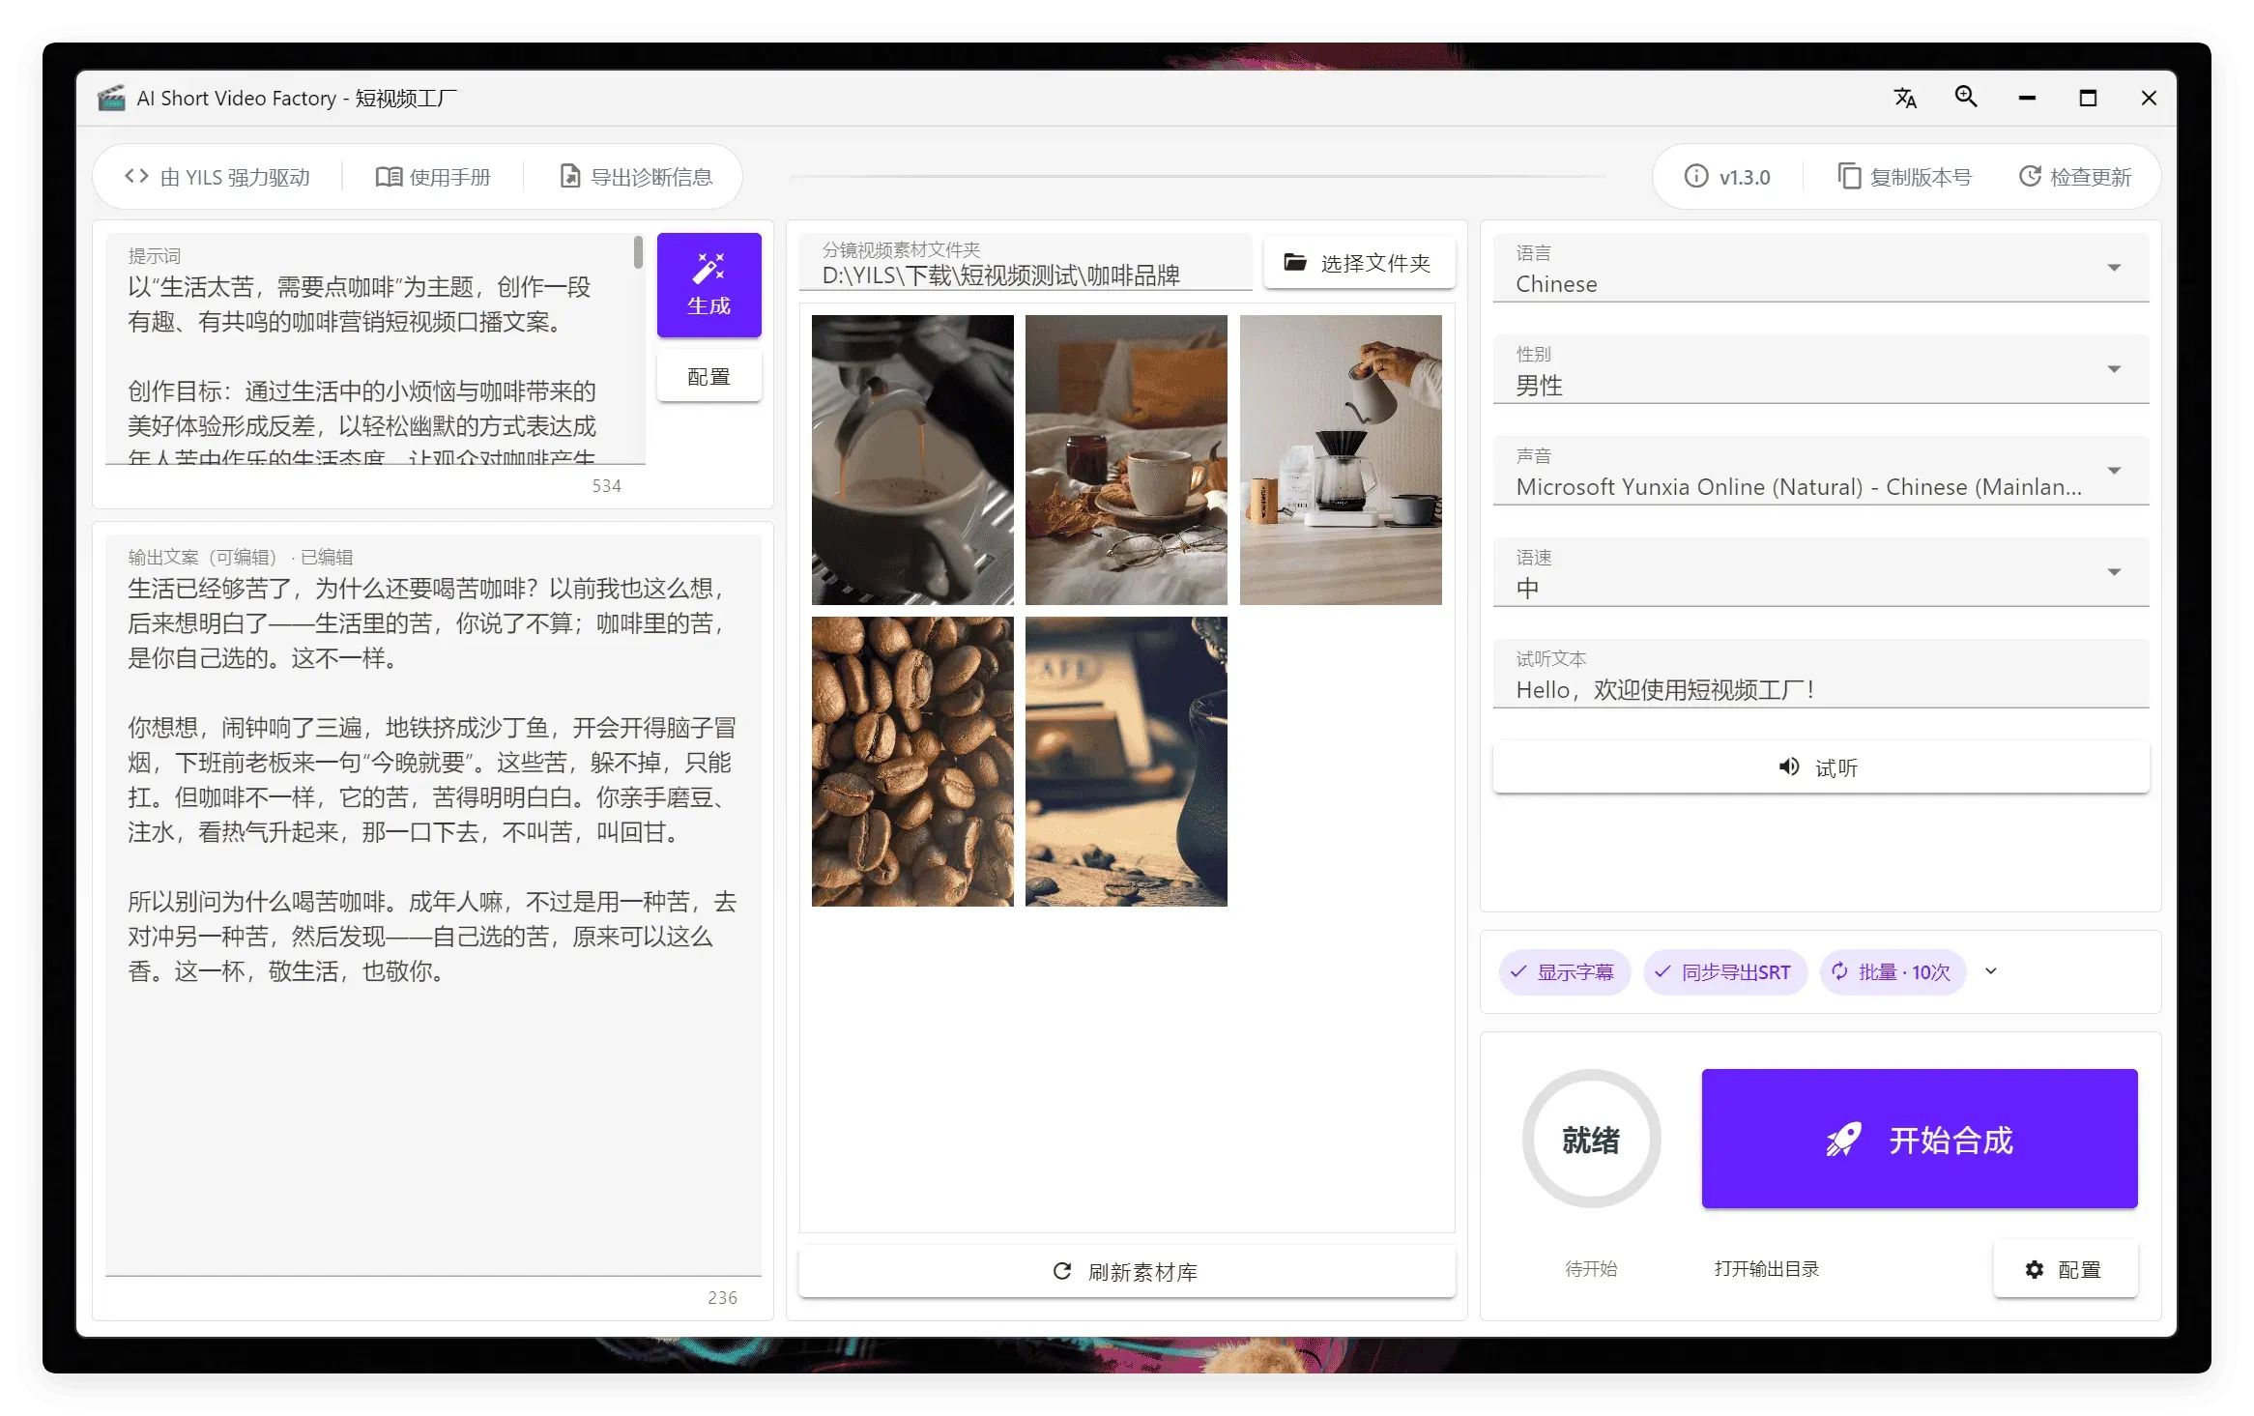Check for updates with 检查更新
2254x1416 pixels.
2075,177
